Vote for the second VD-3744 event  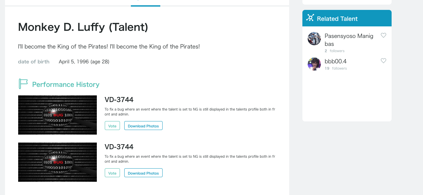coord(112,173)
